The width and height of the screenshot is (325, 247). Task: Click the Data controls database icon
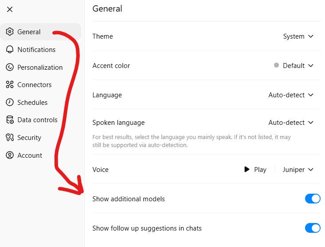pos(10,120)
